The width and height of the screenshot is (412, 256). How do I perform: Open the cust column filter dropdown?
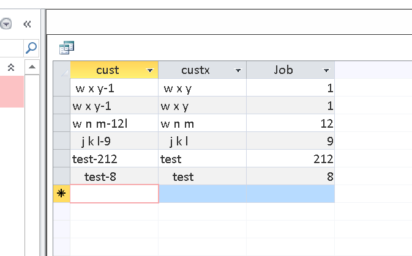tap(150, 71)
